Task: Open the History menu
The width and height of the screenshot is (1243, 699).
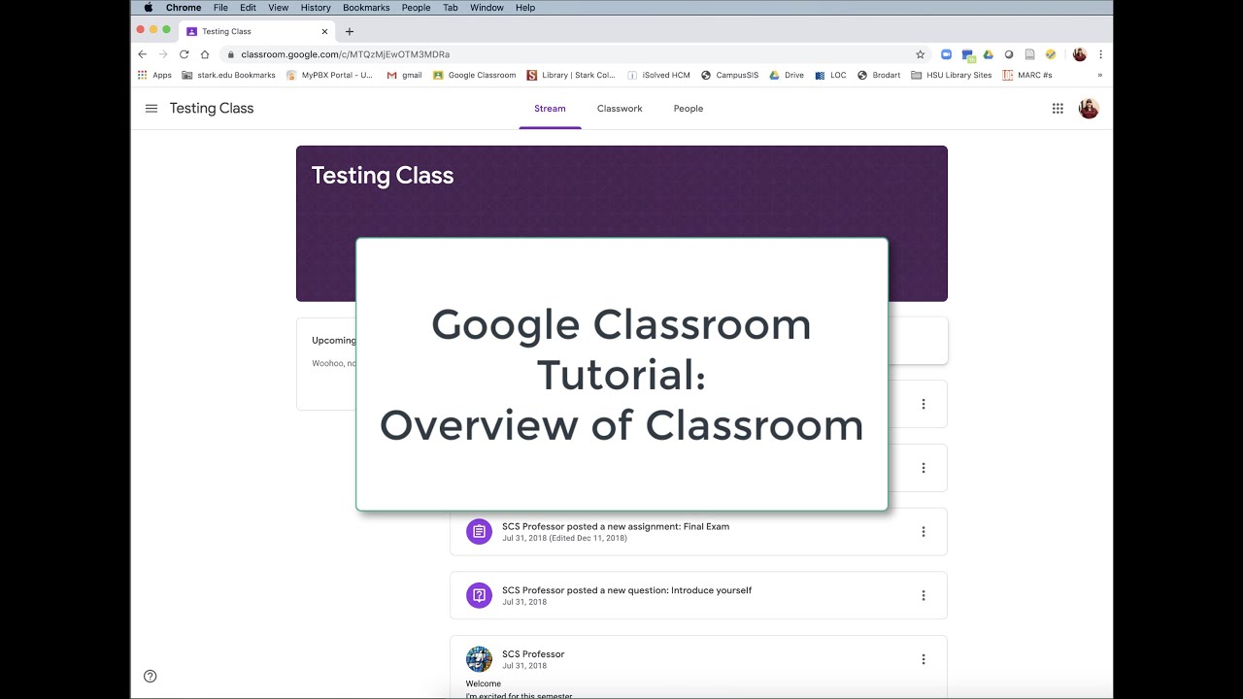Action: tap(316, 8)
